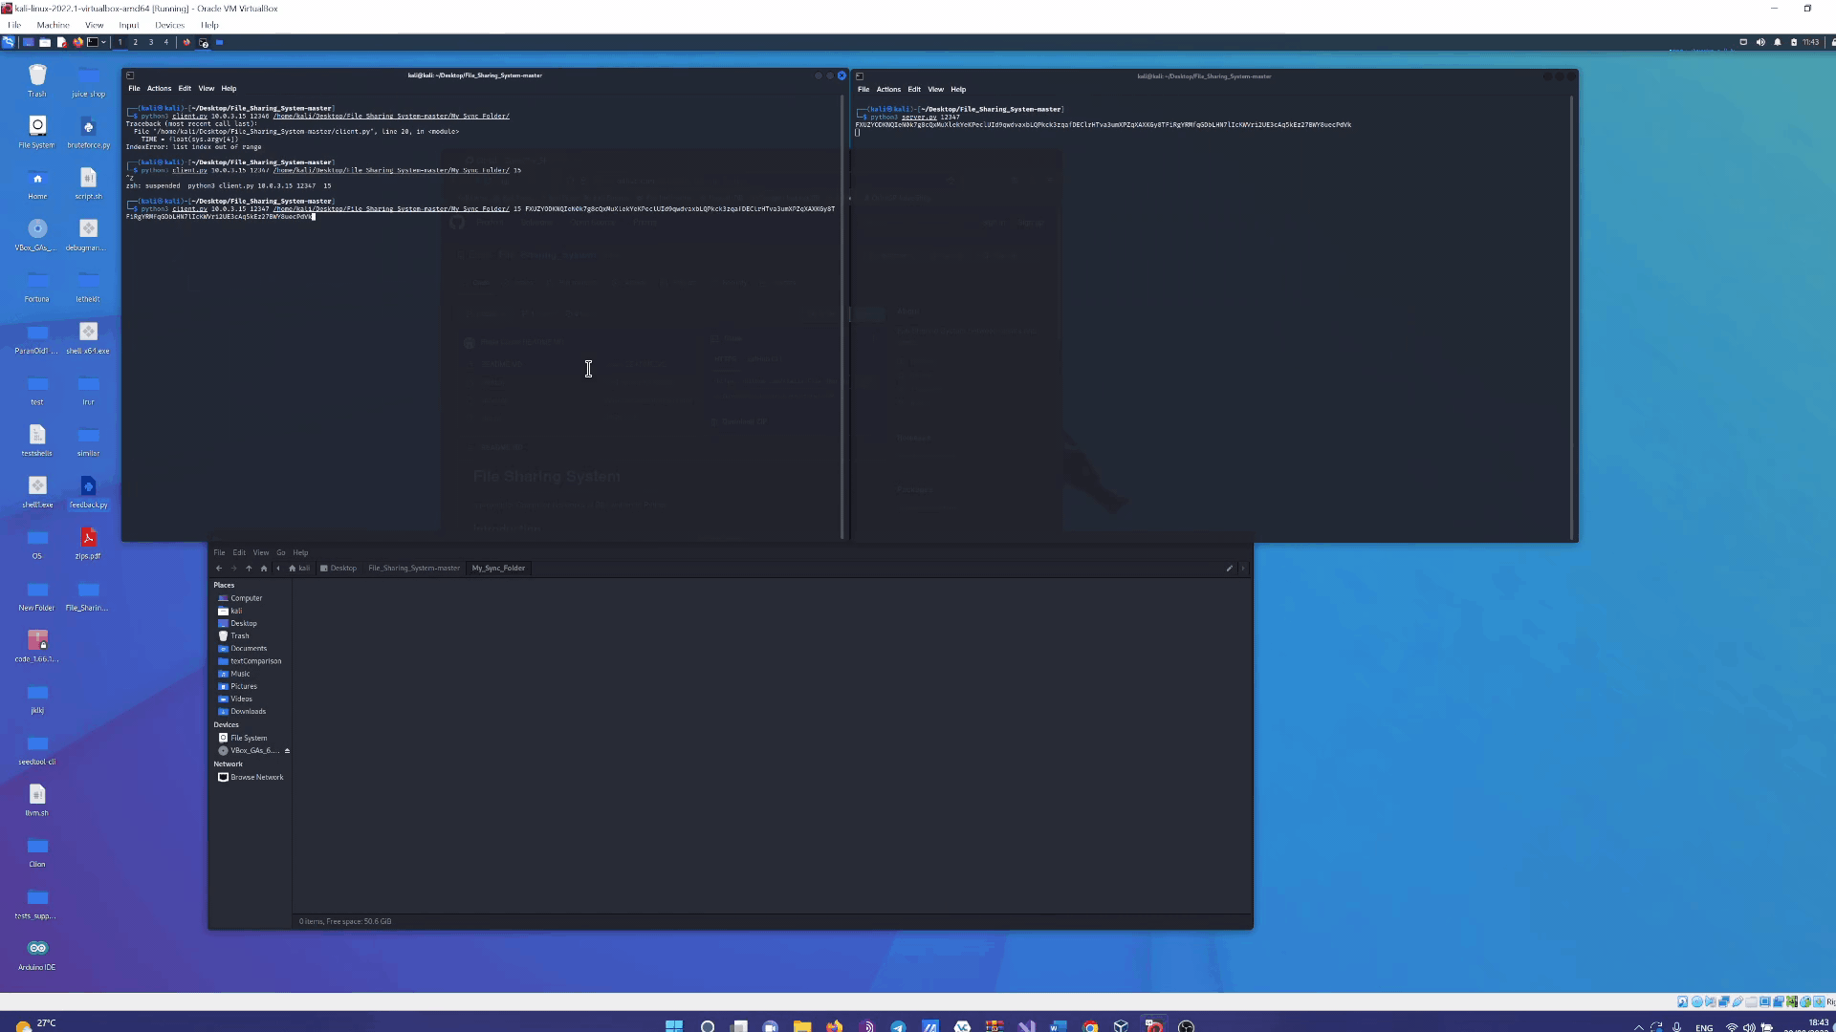Open the ENG language selector in the taskbar
The image size is (1836, 1032).
(x=1704, y=1025)
